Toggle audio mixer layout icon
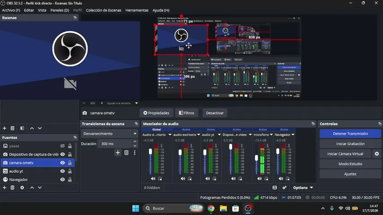This screenshot has width=383, height=215. tap(274, 188)
